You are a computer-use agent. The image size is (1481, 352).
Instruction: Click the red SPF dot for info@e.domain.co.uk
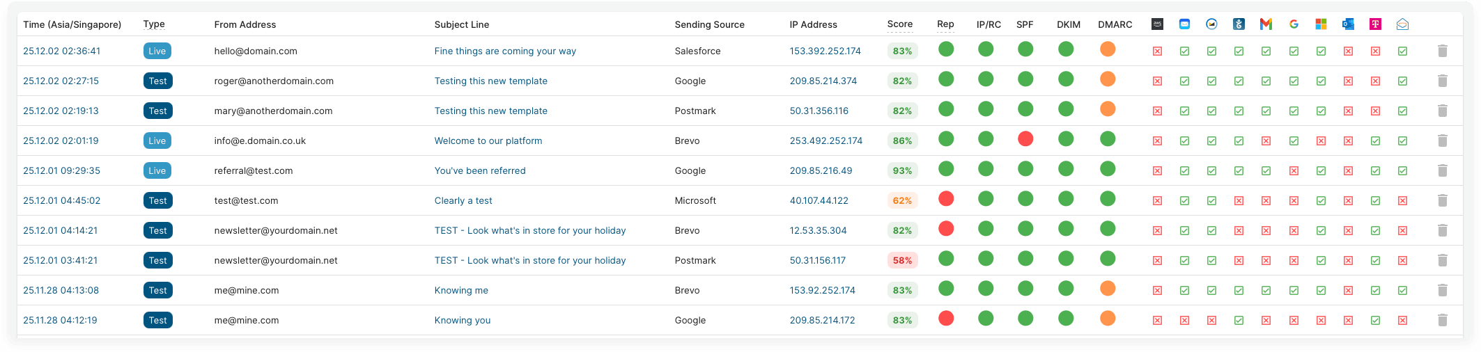1025,139
